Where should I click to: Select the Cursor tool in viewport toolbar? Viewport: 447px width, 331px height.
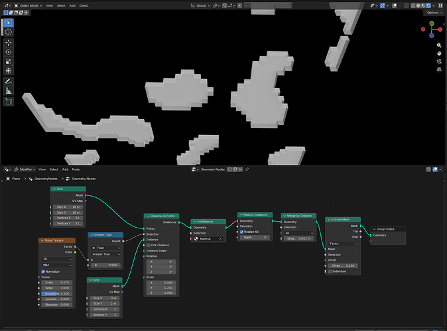click(9, 32)
